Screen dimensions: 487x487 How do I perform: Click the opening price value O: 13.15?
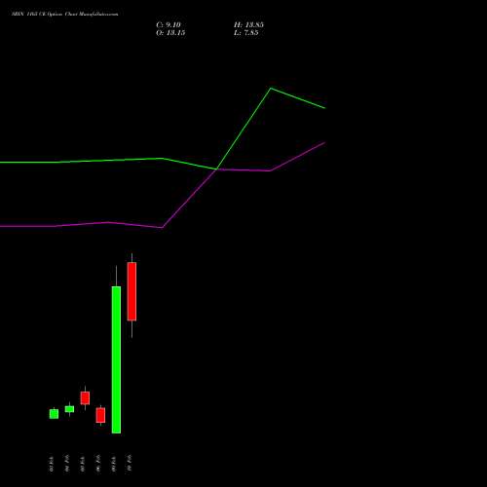click(x=170, y=33)
